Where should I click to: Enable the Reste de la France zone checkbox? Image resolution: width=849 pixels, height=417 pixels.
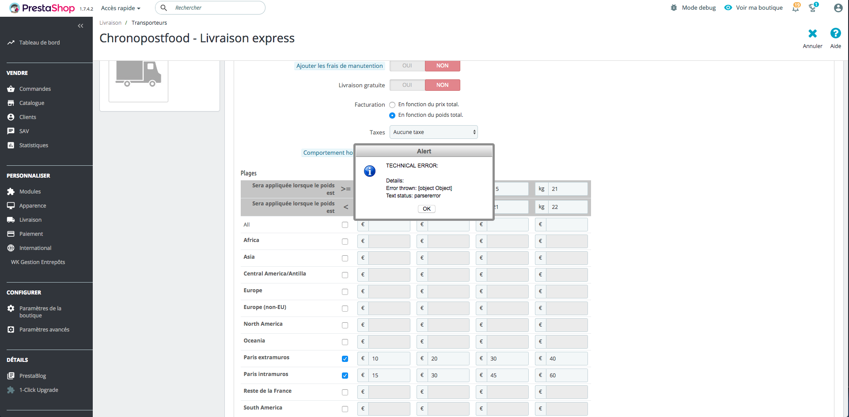345,392
